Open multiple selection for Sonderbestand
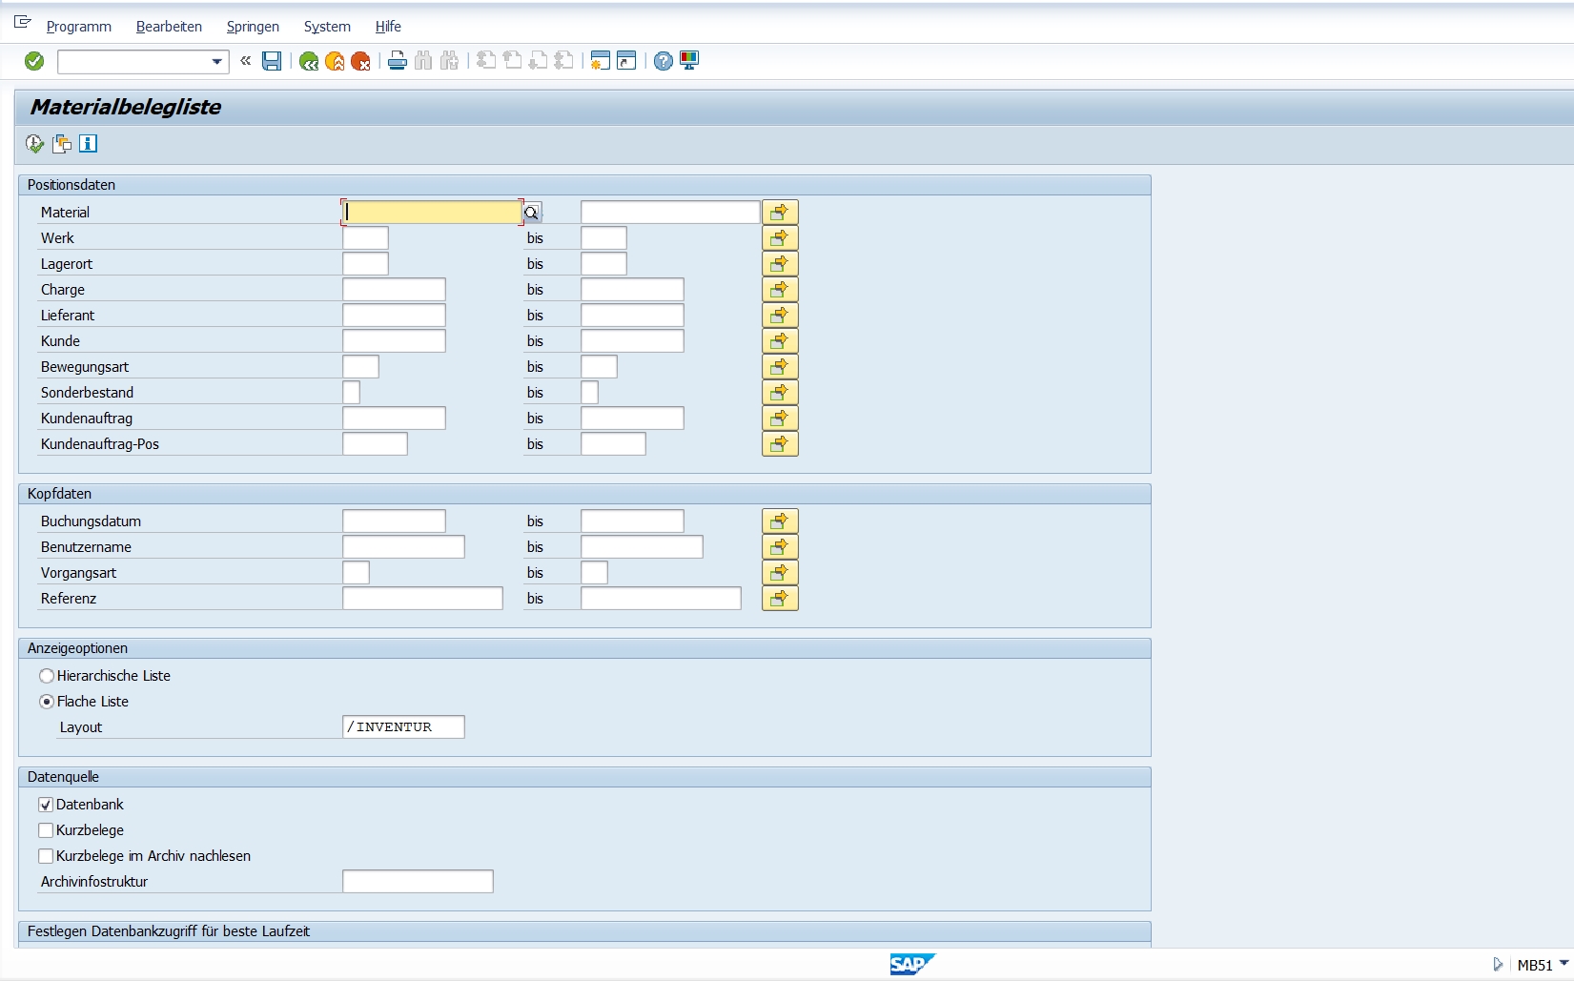Viewport: 1574px width, 981px height. click(780, 392)
